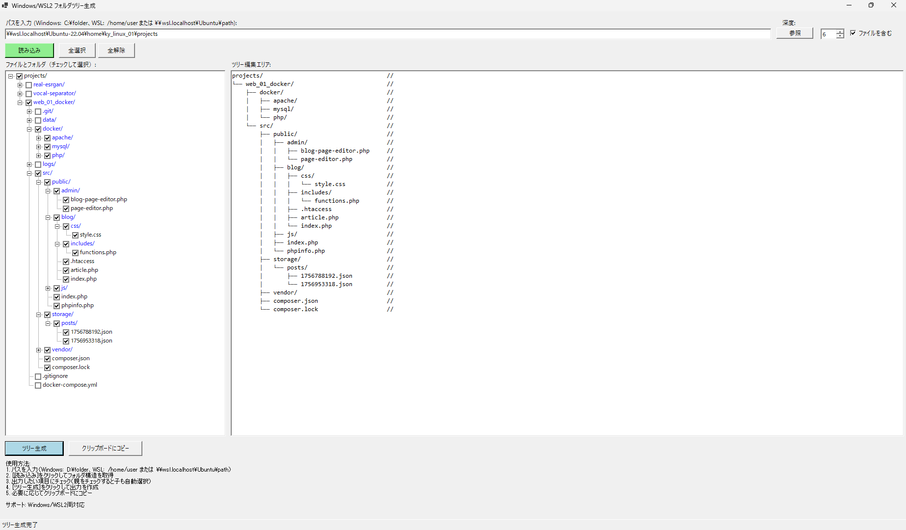Check the docker-compose.yml checkbox
The image size is (906, 530).
point(38,385)
